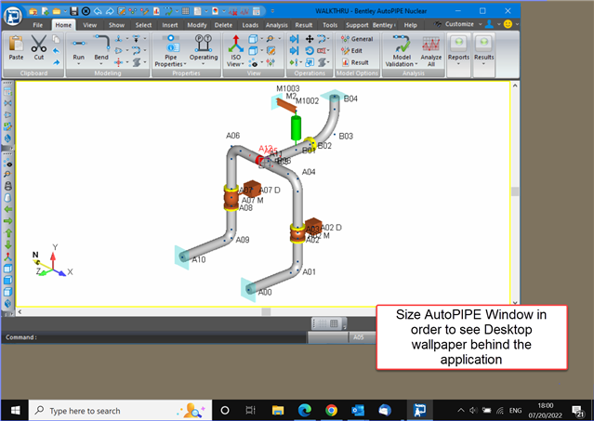Select the Bend modeling tool
This screenshot has width=594, height=421.
(101, 47)
